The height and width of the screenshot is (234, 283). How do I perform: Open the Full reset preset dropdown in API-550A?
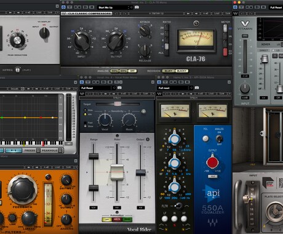tap(175, 88)
